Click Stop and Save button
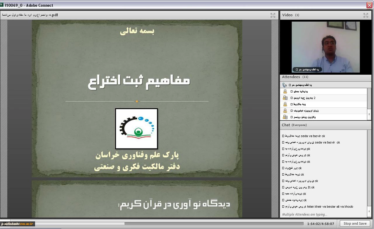This screenshot has width=374, height=229. [x=355, y=223]
